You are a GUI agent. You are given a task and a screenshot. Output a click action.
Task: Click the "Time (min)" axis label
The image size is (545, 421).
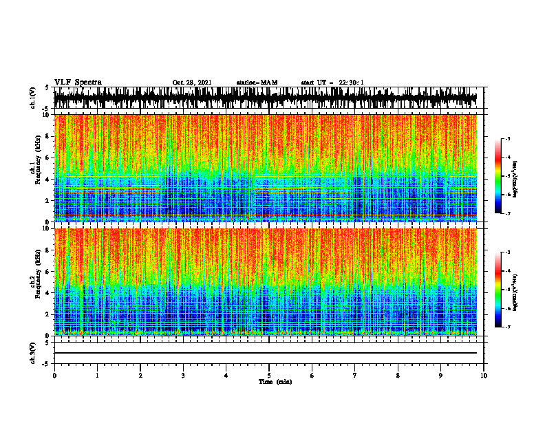pyautogui.click(x=275, y=382)
